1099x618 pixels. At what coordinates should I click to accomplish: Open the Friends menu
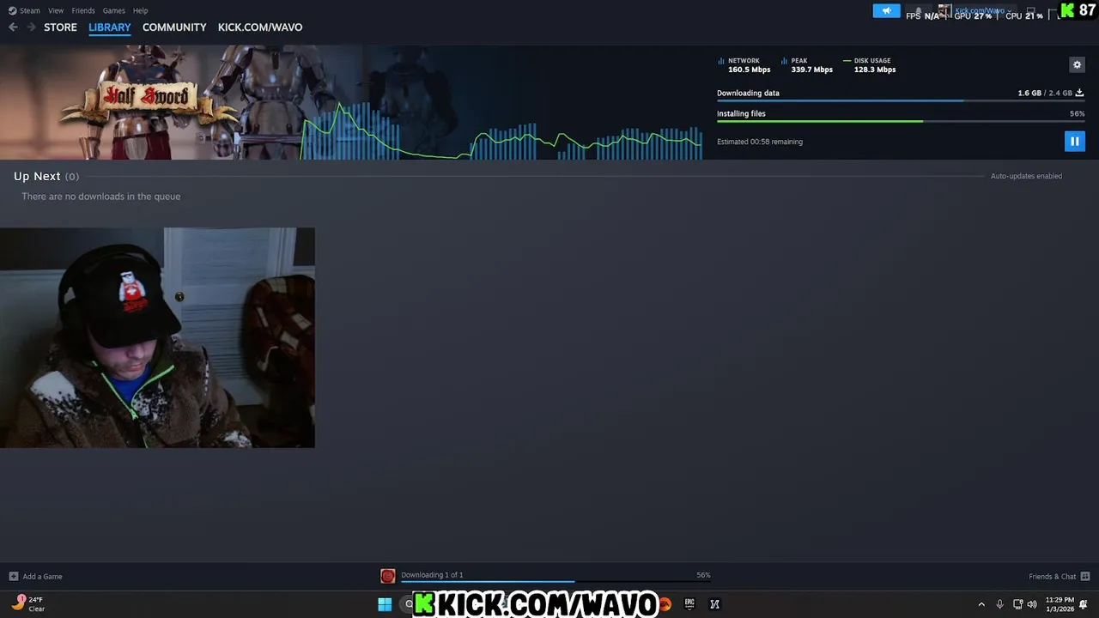[83, 10]
